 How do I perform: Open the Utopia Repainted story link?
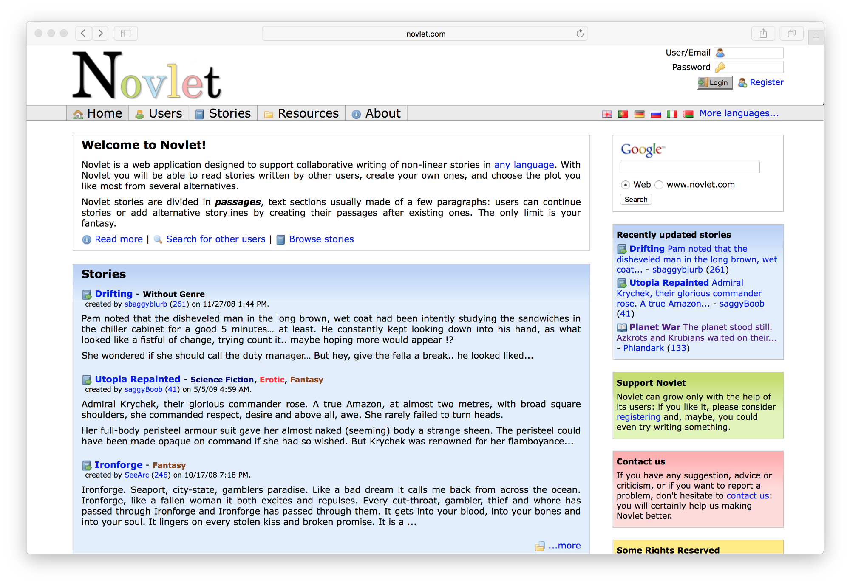[137, 379]
